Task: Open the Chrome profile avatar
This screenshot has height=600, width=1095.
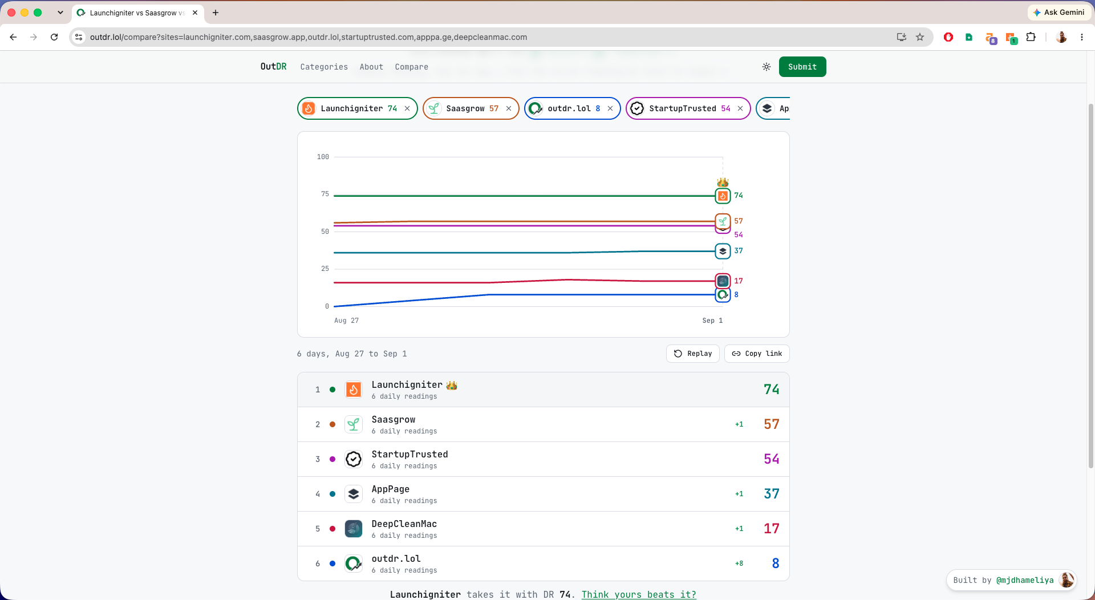Action: tap(1061, 37)
